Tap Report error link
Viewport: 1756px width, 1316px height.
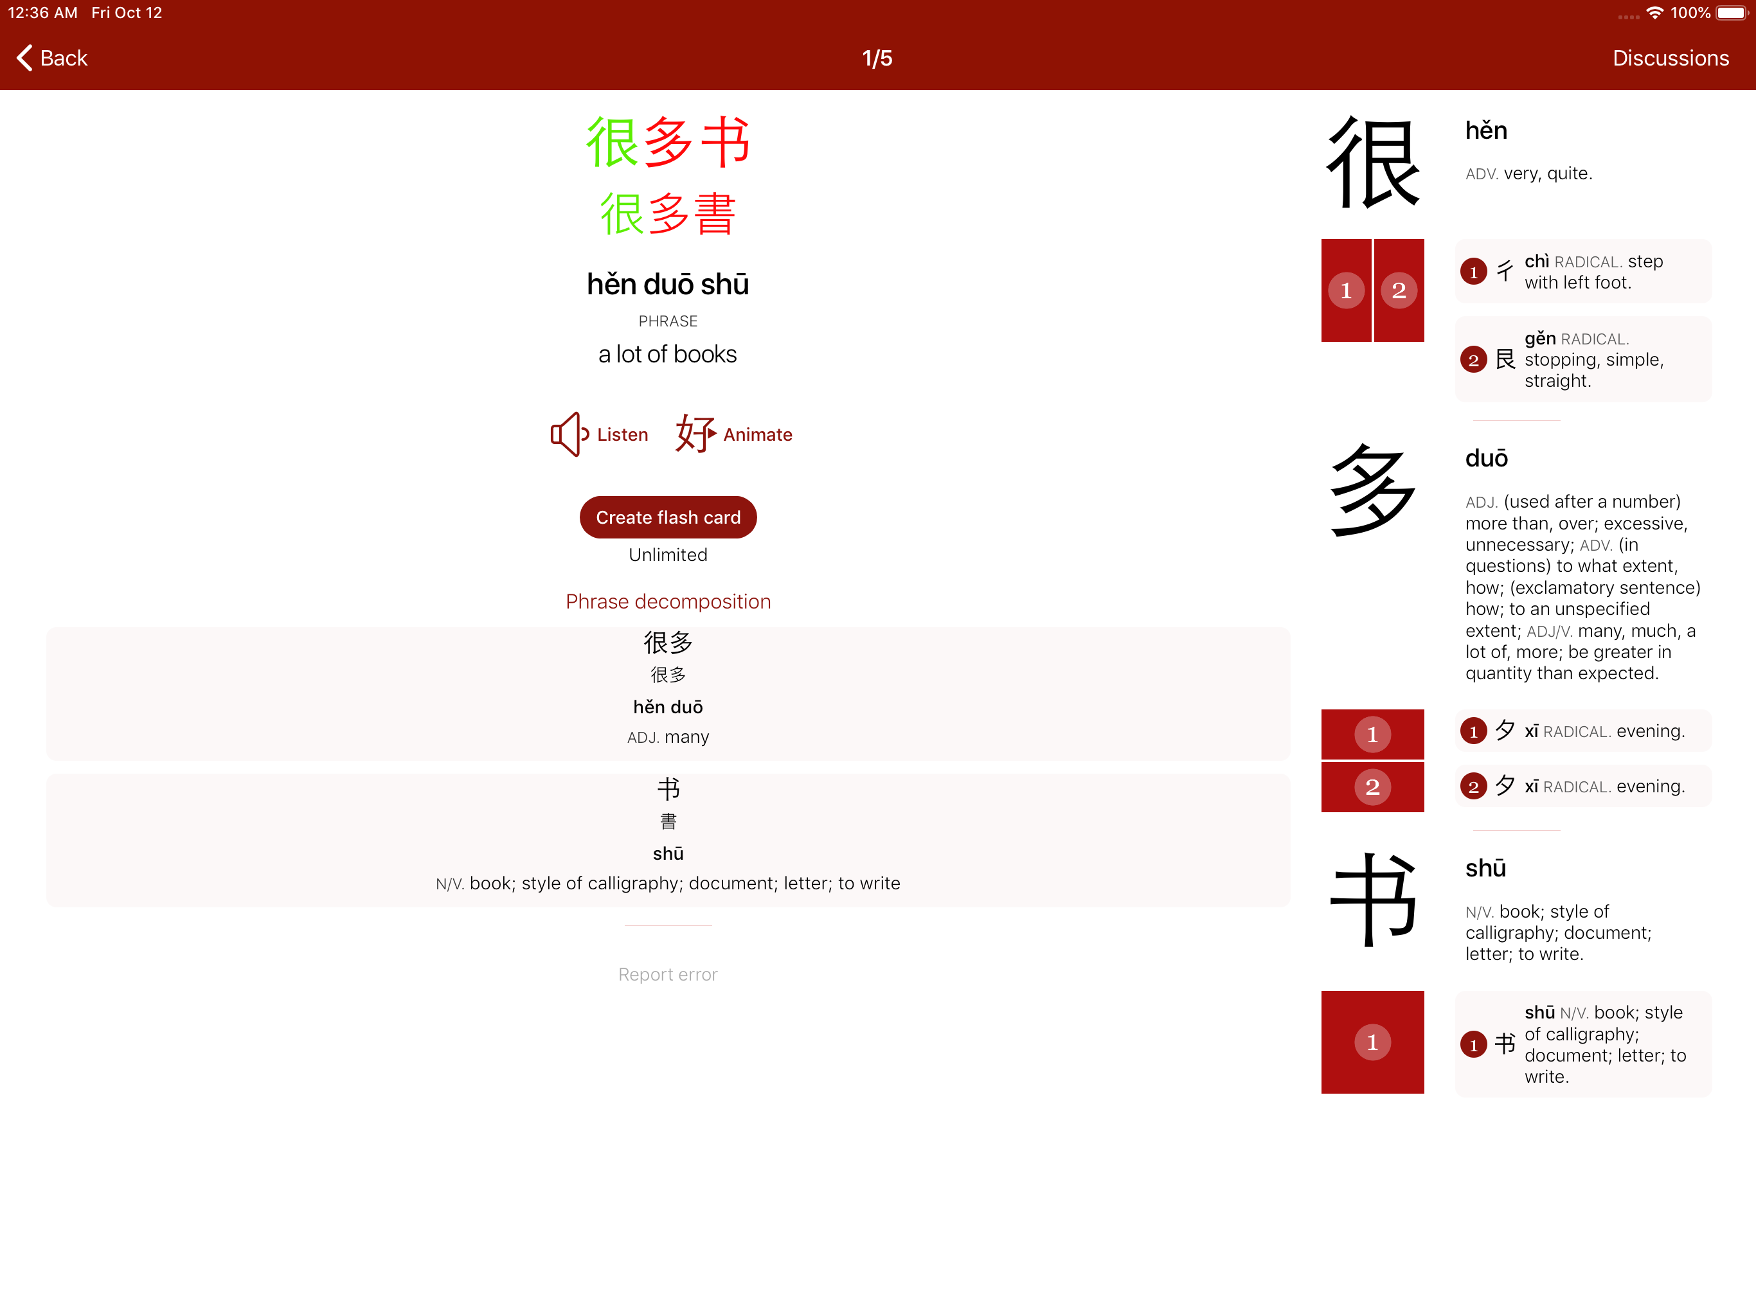tap(668, 974)
